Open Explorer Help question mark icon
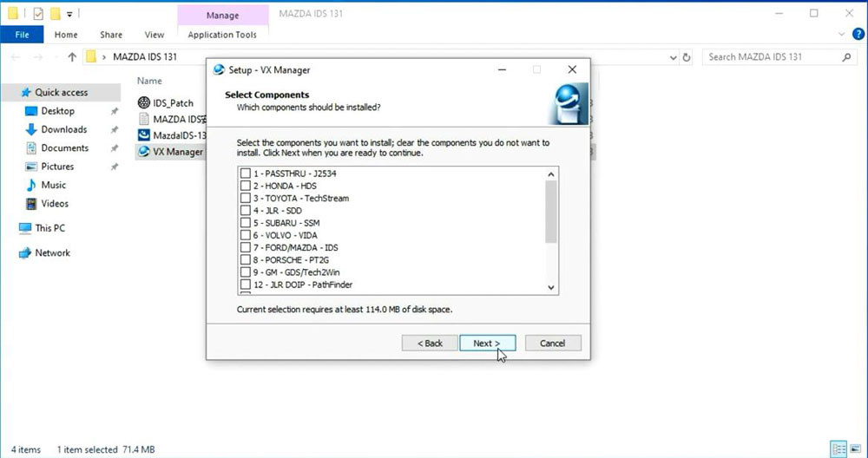 point(858,35)
